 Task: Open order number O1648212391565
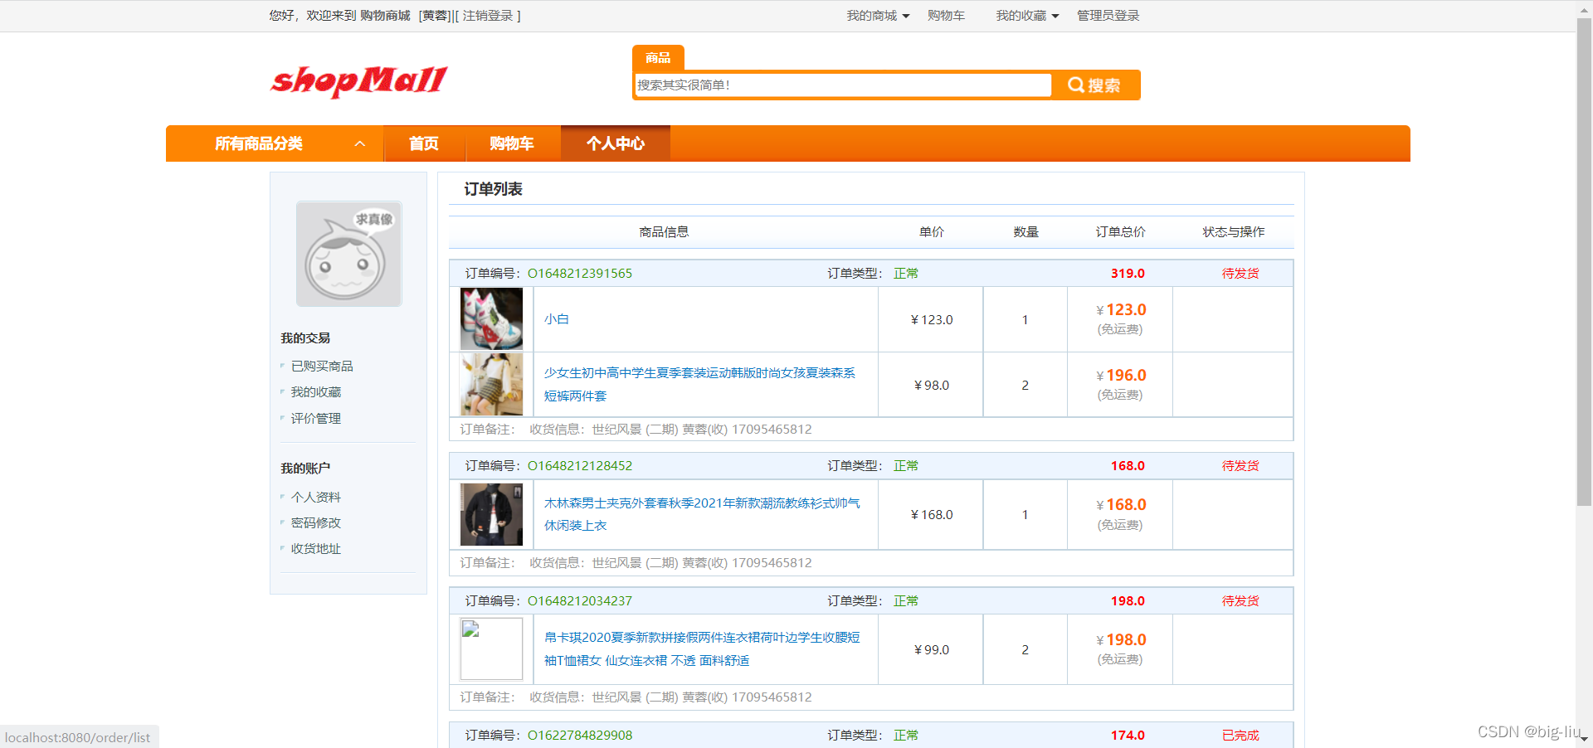tap(580, 274)
